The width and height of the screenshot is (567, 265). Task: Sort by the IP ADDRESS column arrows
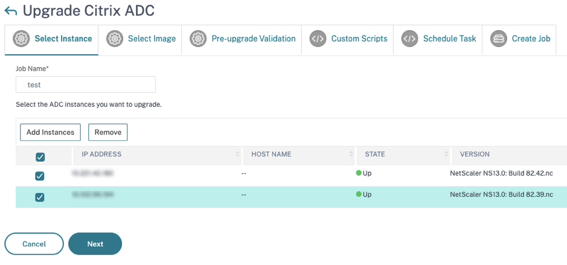[237, 154]
